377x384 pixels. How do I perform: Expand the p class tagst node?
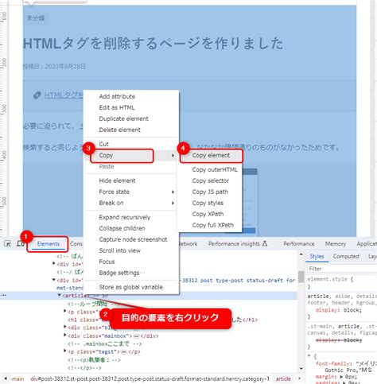pos(65,351)
